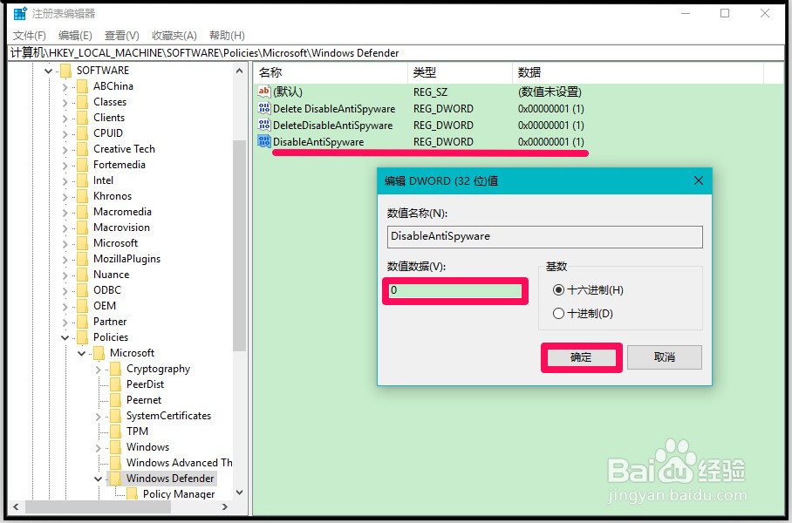Image resolution: width=792 pixels, height=523 pixels.
Task: Click the 数值名称(N) field showing DisableAntiSpyware
Action: (544, 236)
